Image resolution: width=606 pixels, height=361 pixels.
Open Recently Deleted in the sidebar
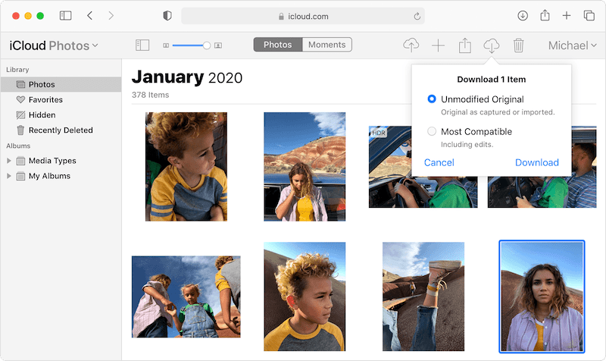coord(60,130)
